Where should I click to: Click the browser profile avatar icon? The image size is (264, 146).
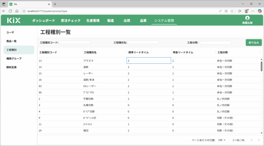click(246, 11)
